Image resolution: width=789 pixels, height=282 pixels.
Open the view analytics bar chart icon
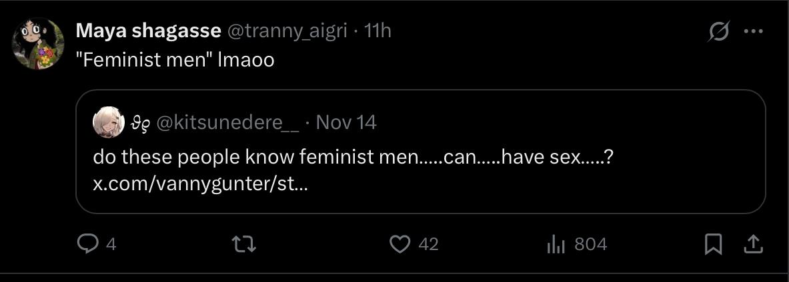(556, 244)
